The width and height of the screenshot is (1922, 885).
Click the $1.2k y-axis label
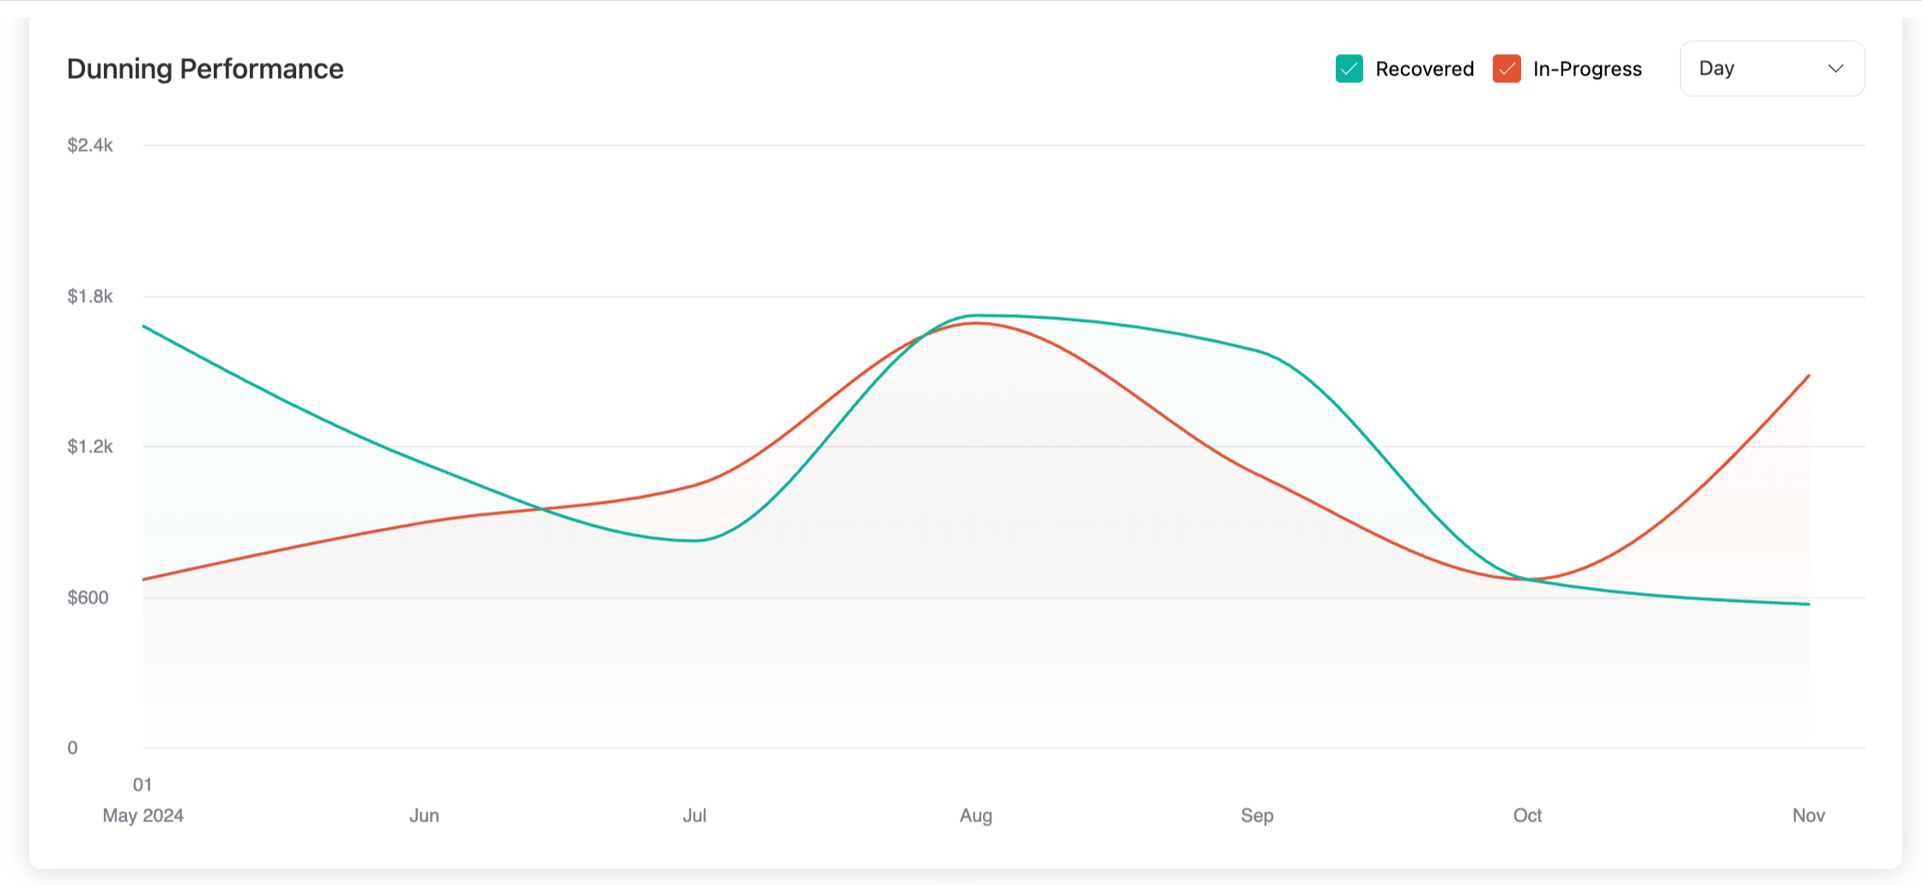coord(90,446)
